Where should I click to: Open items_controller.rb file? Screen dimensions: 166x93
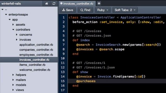[32, 65]
